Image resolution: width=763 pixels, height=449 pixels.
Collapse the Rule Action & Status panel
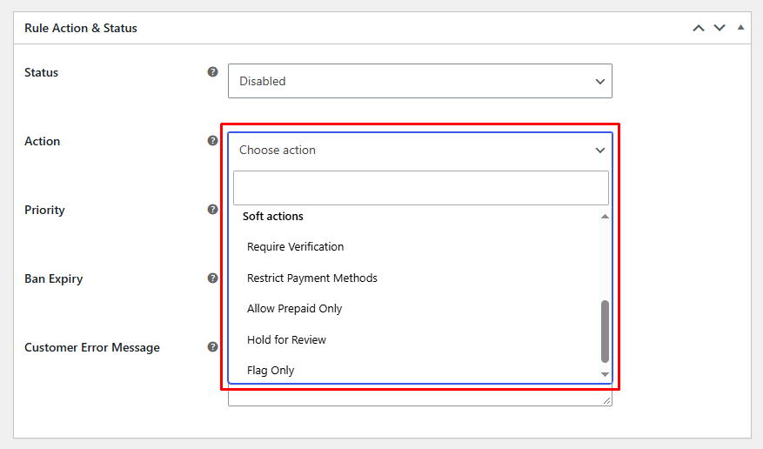pyautogui.click(x=740, y=27)
